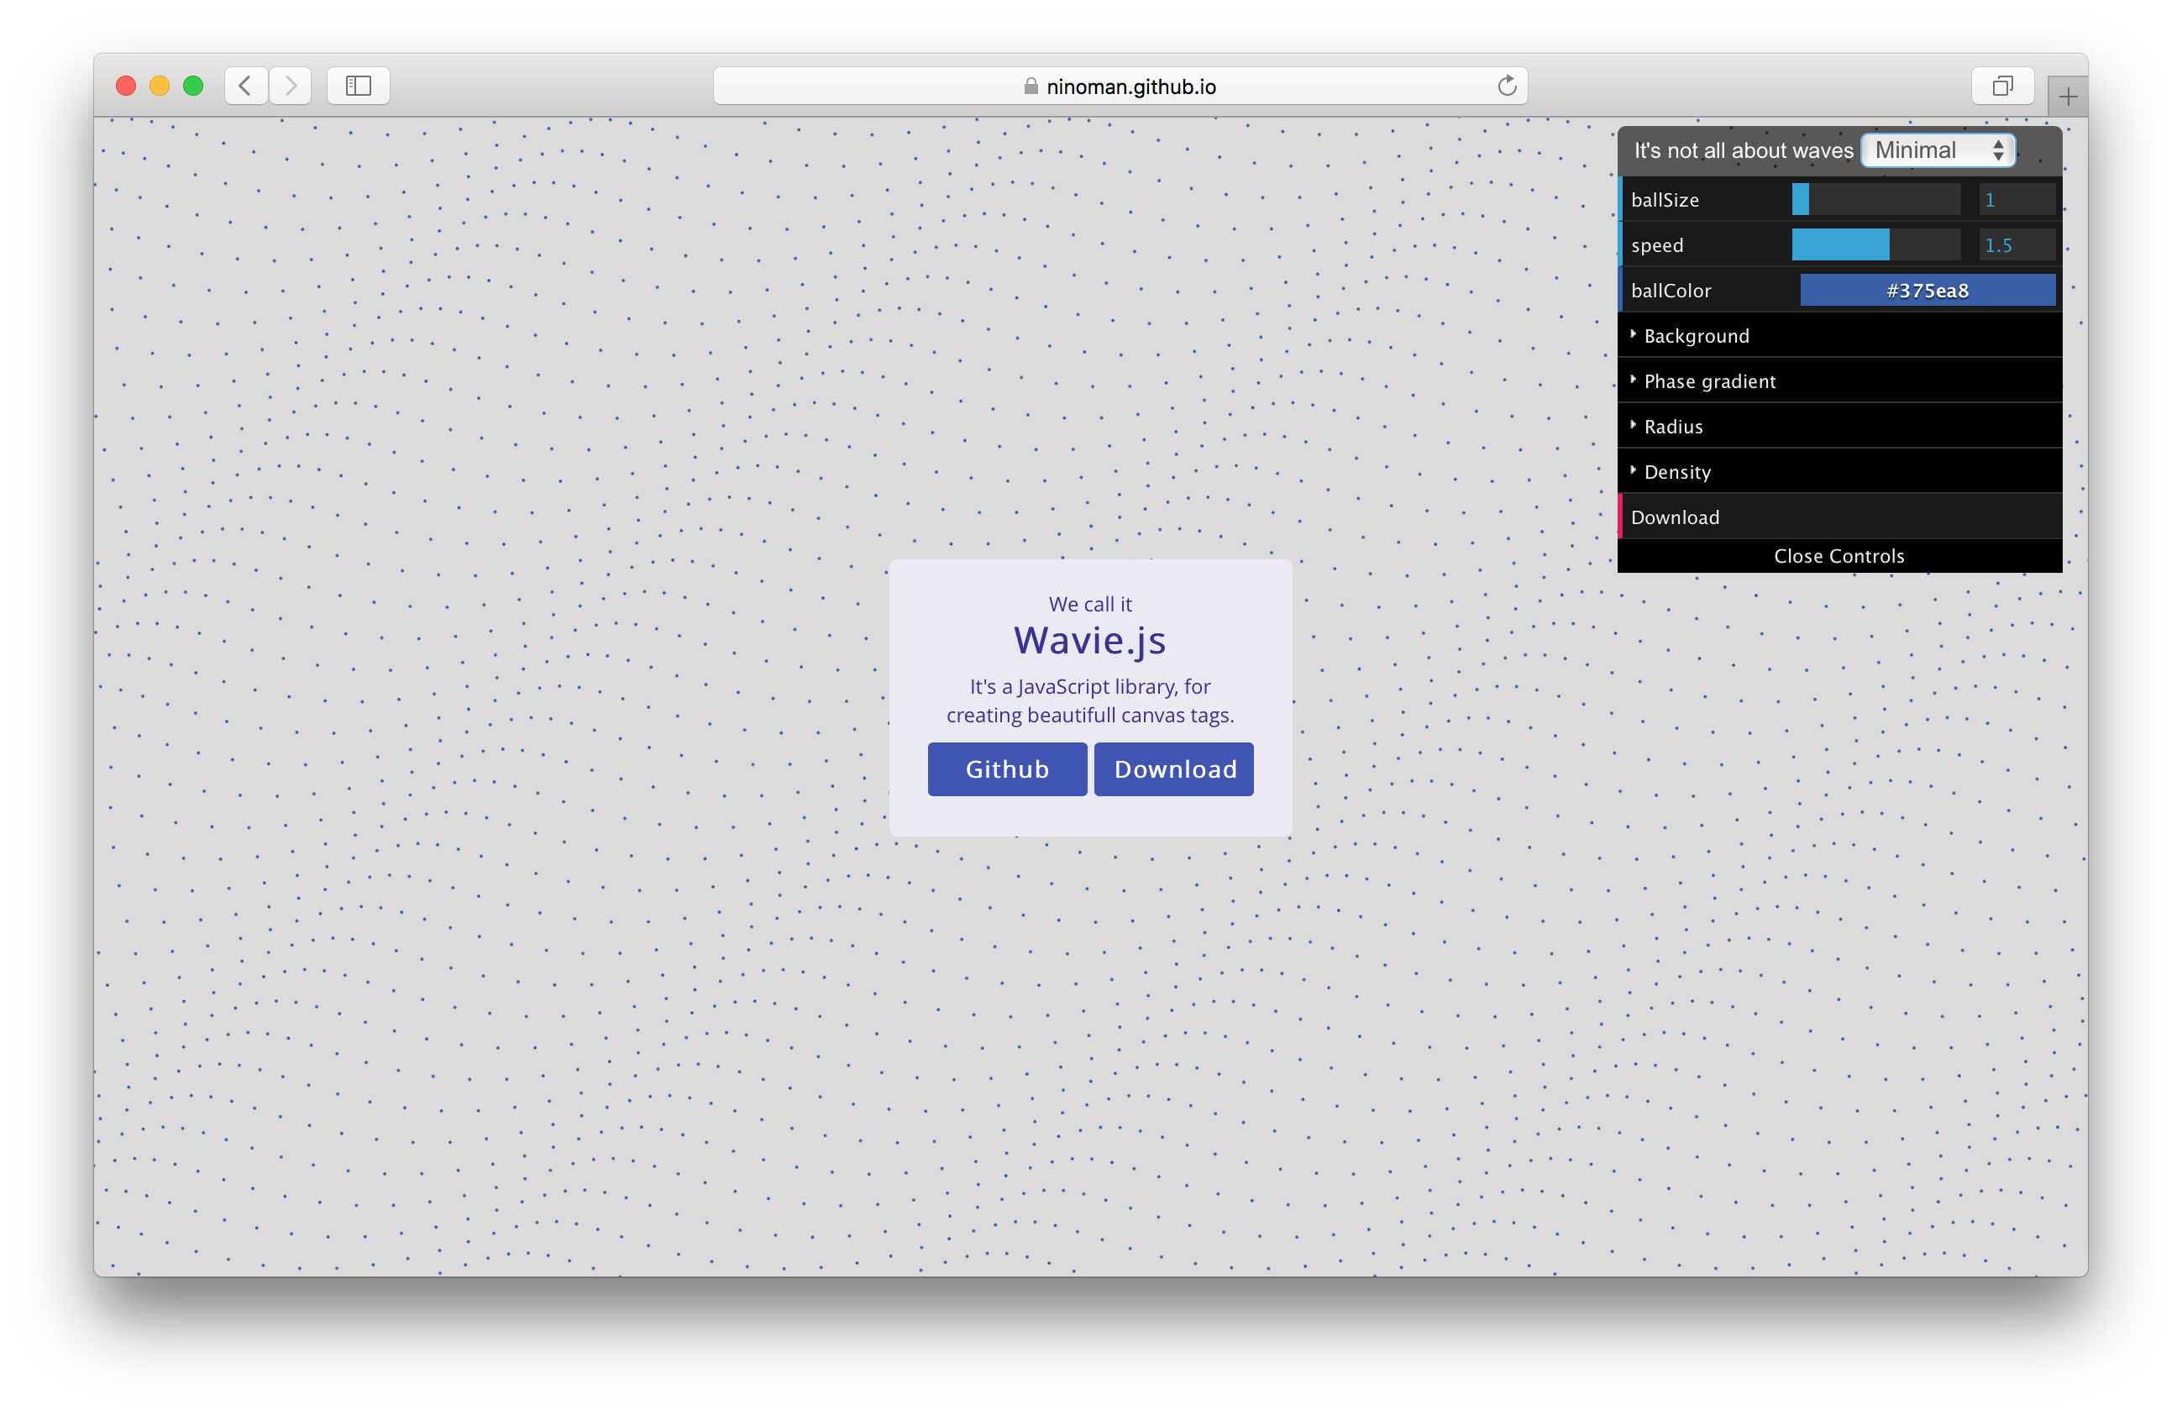The width and height of the screenshot is (2182, 1411).
Task: Click the blue Download button in card
Action: [x=1173, y=768]
